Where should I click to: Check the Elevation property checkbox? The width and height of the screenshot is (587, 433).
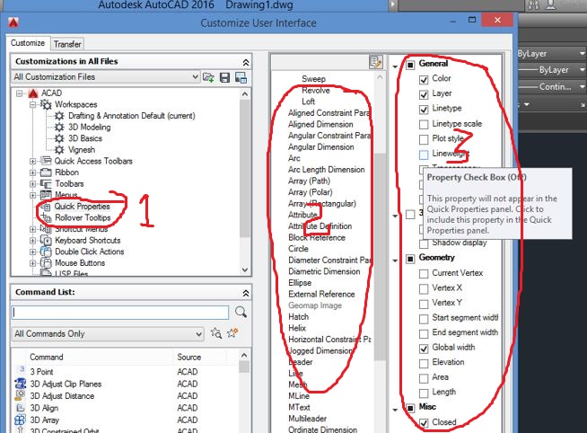point(424,363)
